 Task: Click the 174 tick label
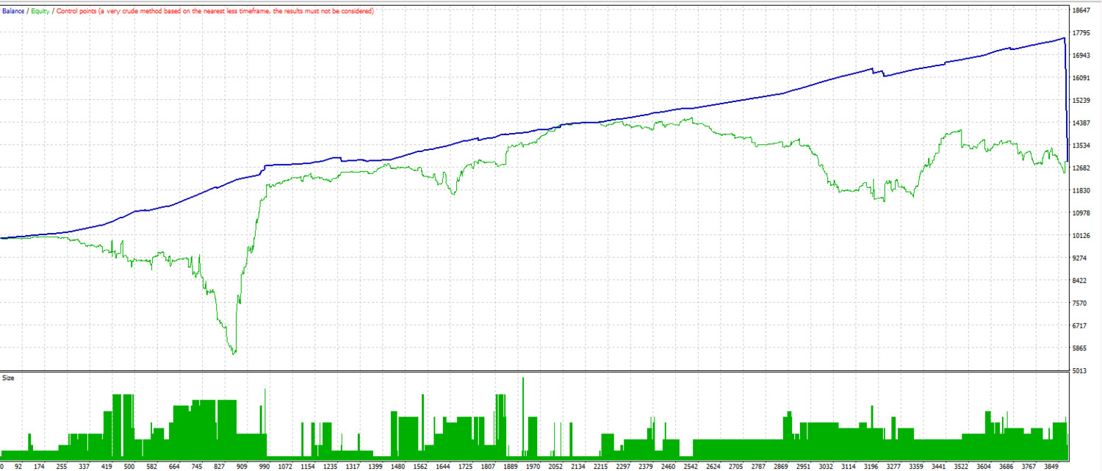click(x=40, y=467)
